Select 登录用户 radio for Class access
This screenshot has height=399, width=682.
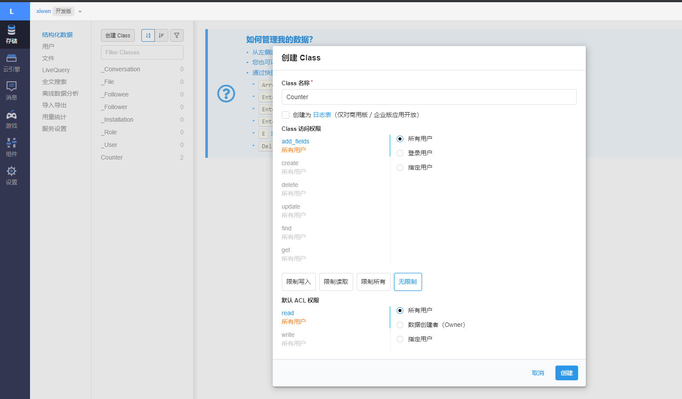pos(400,153)
